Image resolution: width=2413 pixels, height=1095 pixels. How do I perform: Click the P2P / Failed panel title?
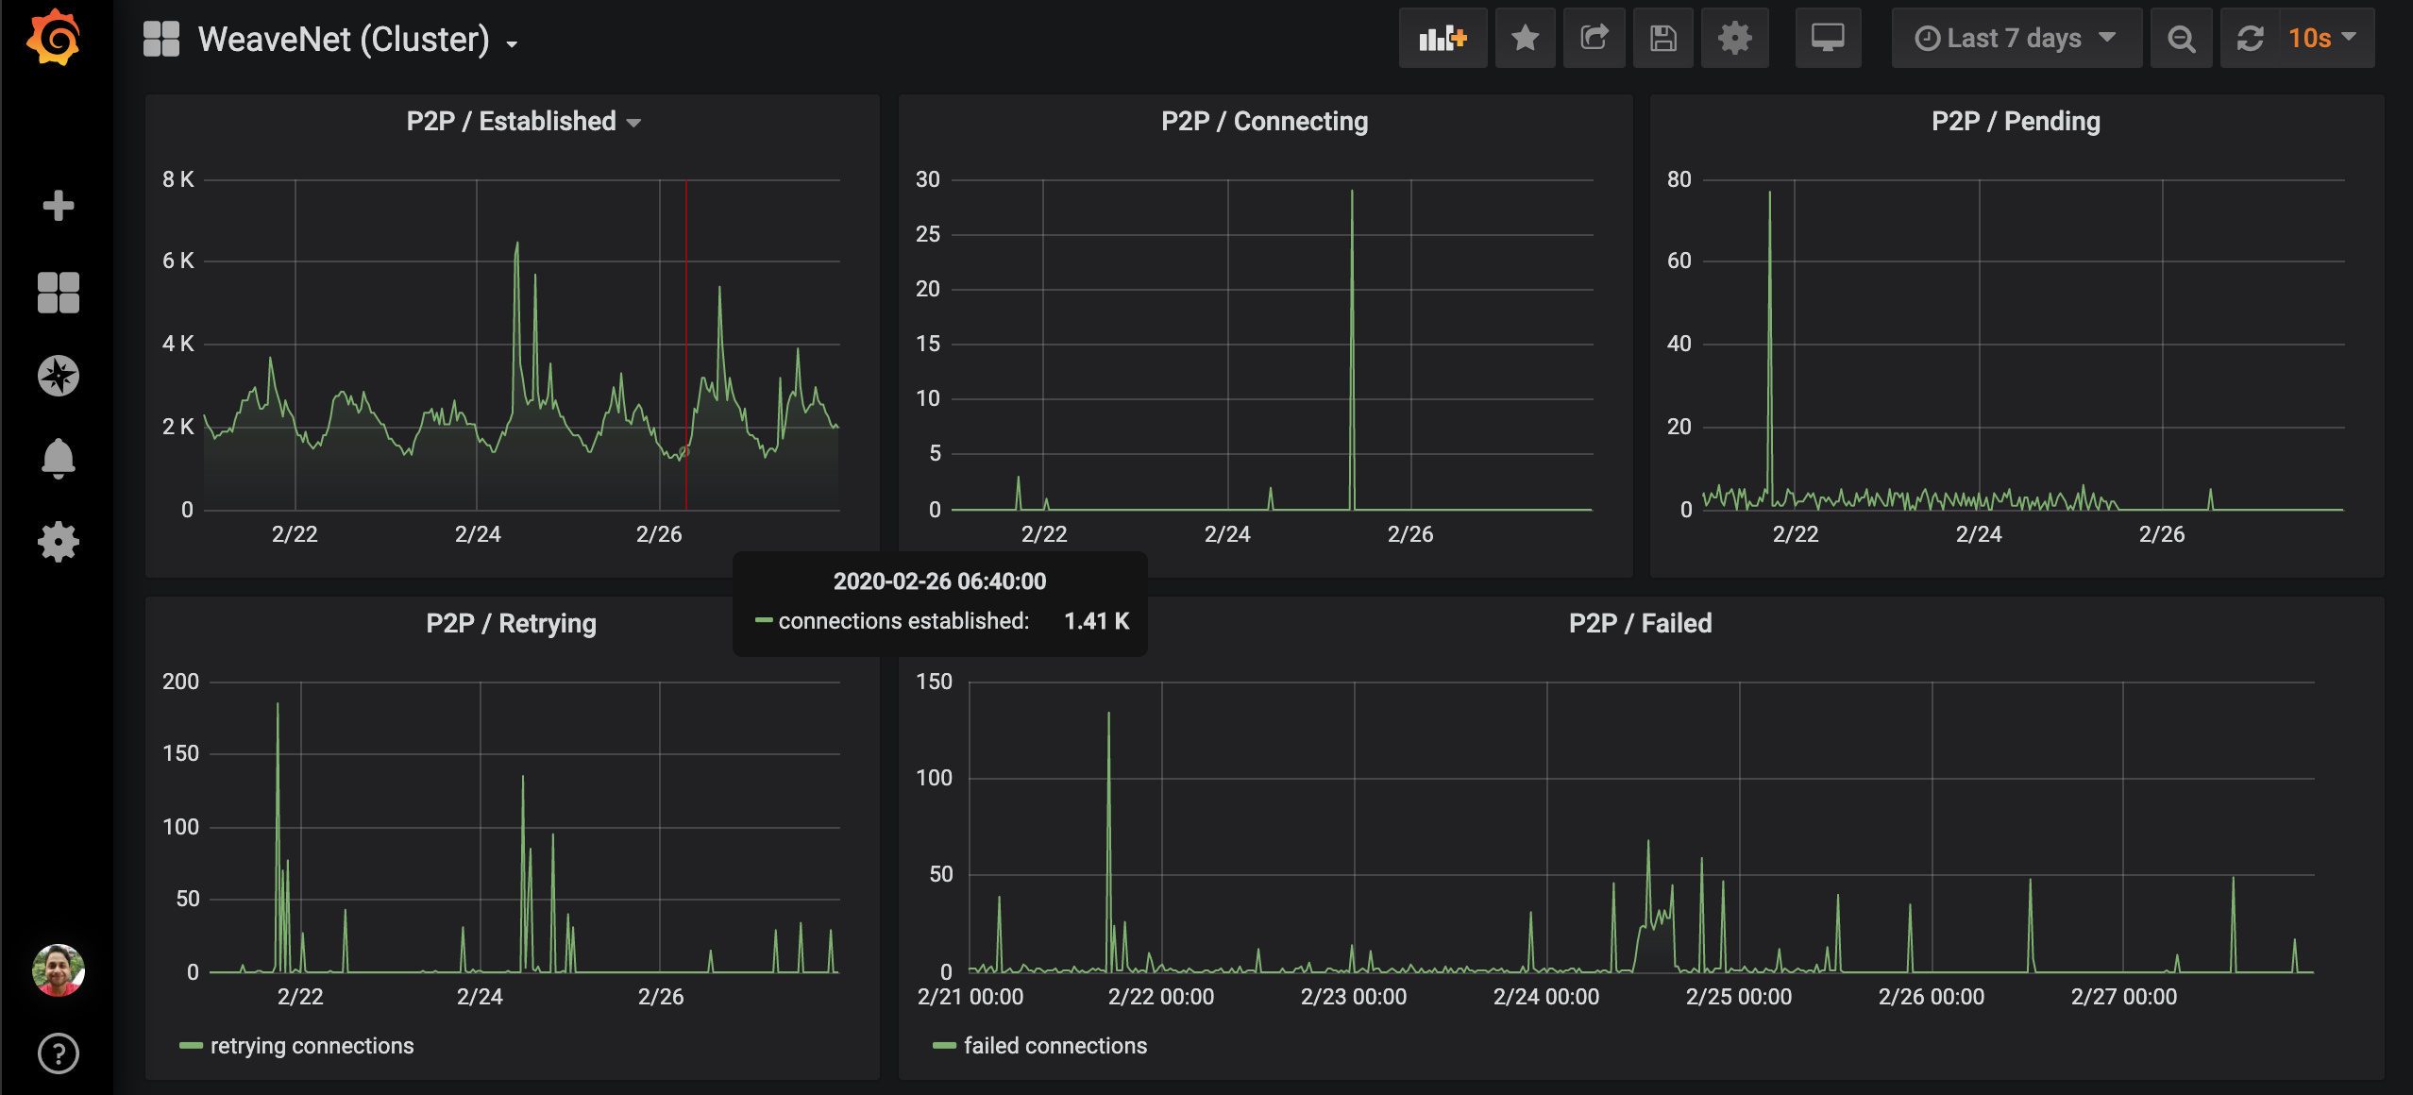pos(1640,624)
